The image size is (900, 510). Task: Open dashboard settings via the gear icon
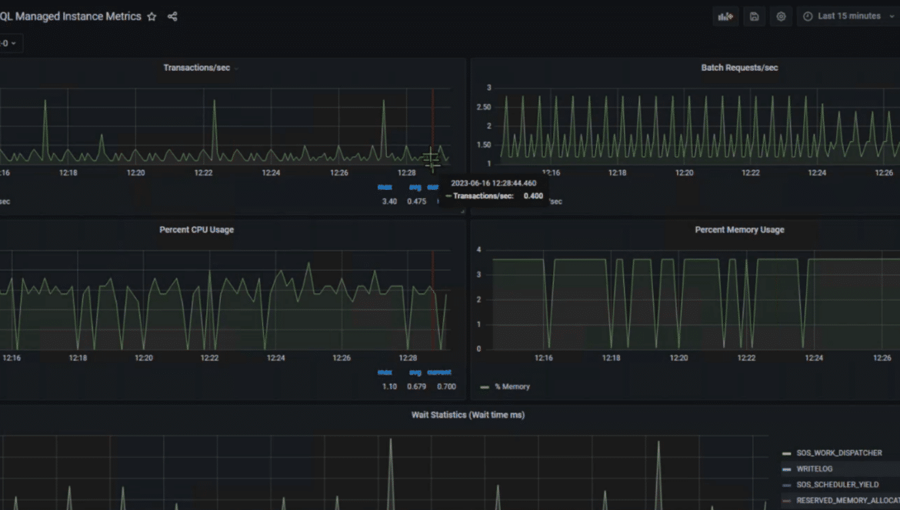click(x=782, y=17)
